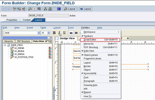Click the form window toolbar icon
The width and height of the screenshot is (155, 100).
tap(39, 9)
